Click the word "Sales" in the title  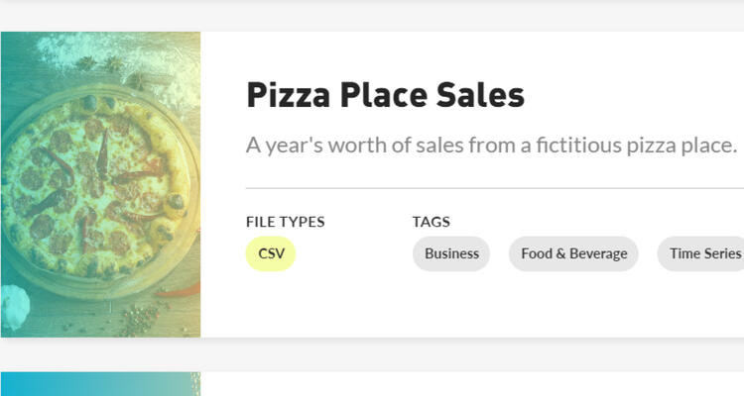click(x=481, y=95)
